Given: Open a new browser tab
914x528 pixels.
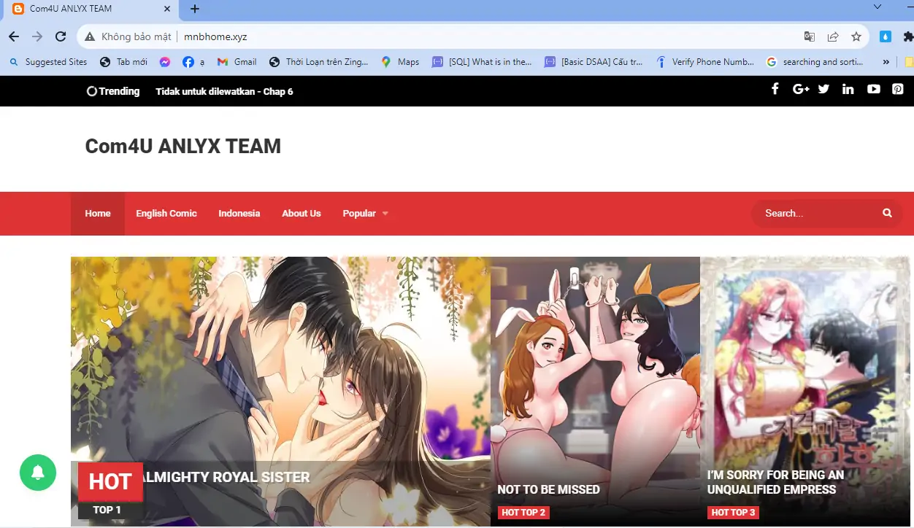Looking at the screenshot, I should click(x=195, y=9).
